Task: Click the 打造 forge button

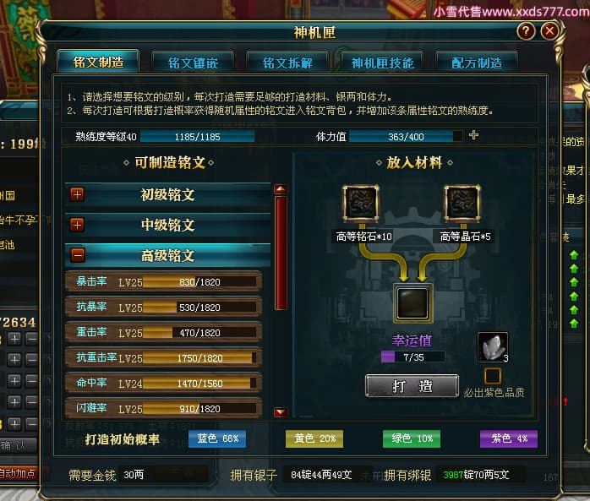Action: pos(412,386)
